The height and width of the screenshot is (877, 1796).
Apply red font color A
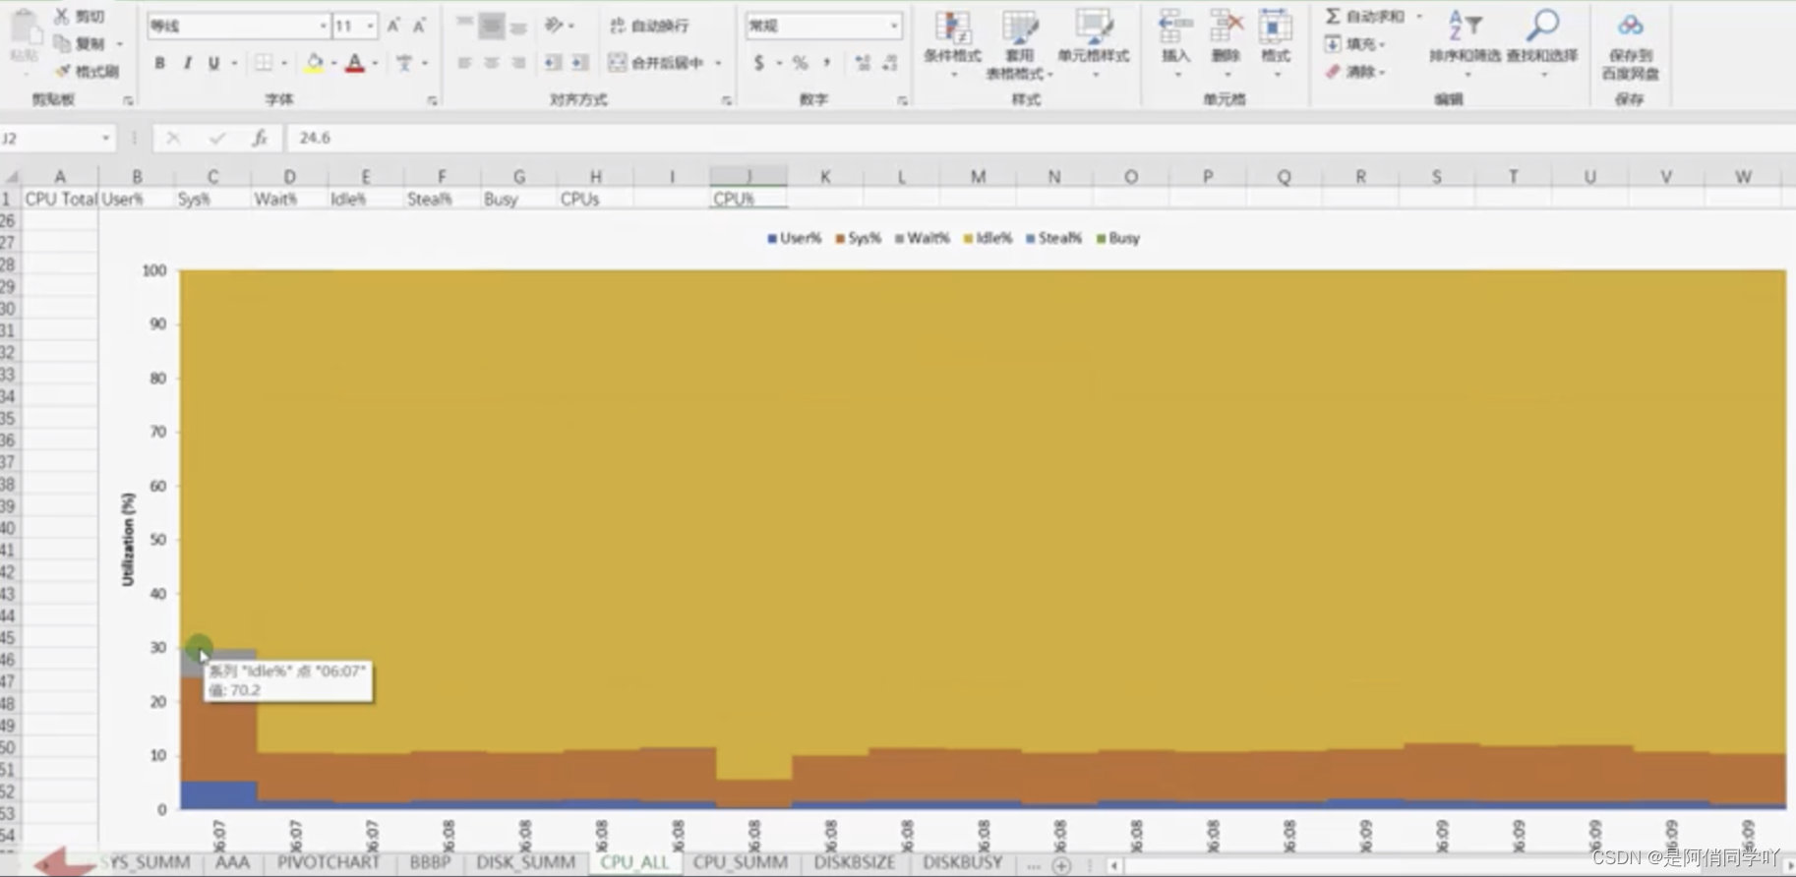click(x=355, y=63)
